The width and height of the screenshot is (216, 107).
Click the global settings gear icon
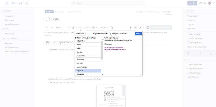click(x=200, y=3)
